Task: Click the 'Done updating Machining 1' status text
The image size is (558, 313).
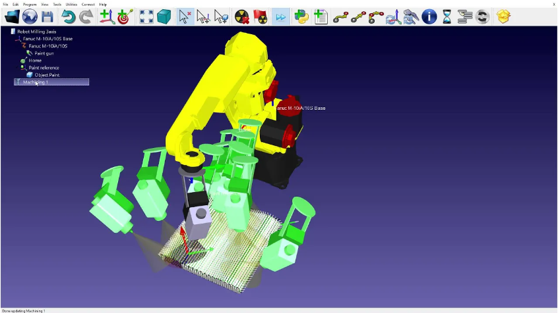Action: tap(24, 311)
